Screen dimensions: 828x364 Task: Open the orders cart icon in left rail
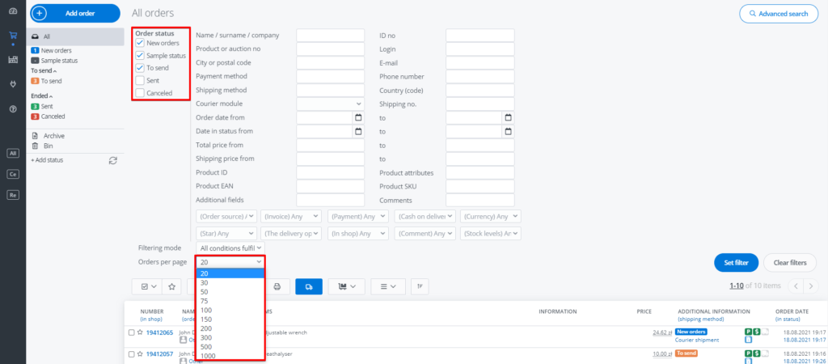(13, 36)
